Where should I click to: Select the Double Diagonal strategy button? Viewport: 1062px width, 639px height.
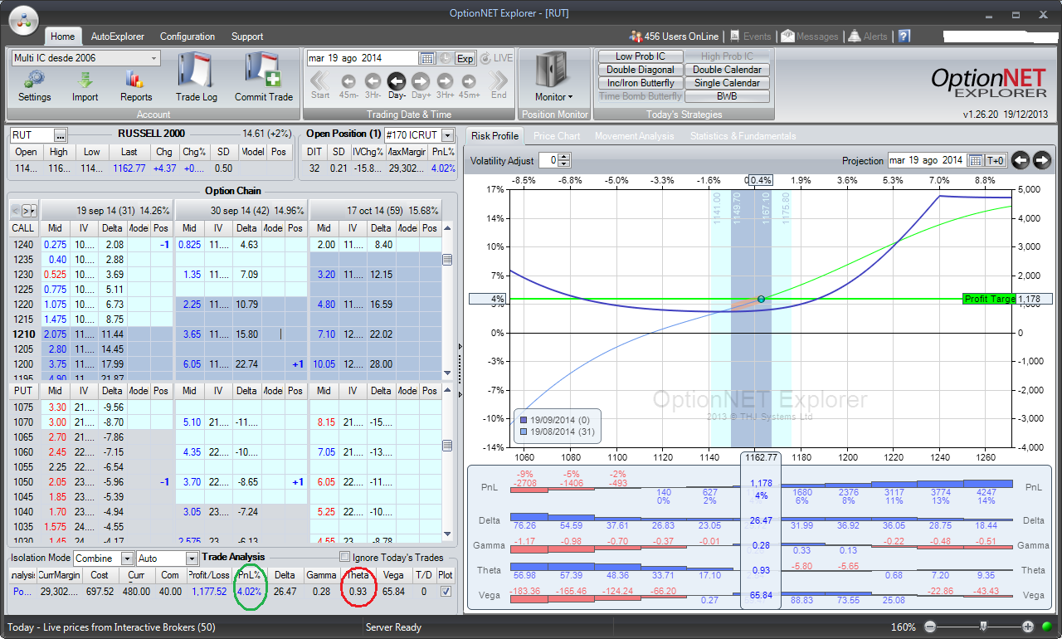pos(641,70)
